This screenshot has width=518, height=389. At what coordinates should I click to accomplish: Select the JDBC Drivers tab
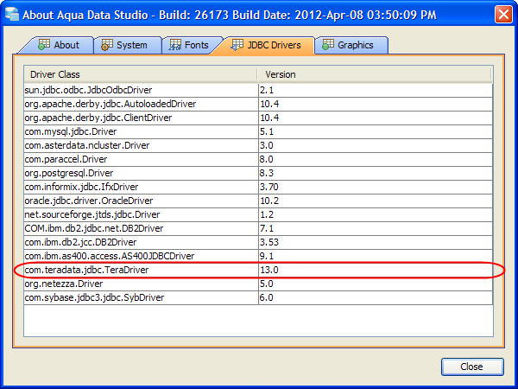pyautogui.click(x=266, y=45)
